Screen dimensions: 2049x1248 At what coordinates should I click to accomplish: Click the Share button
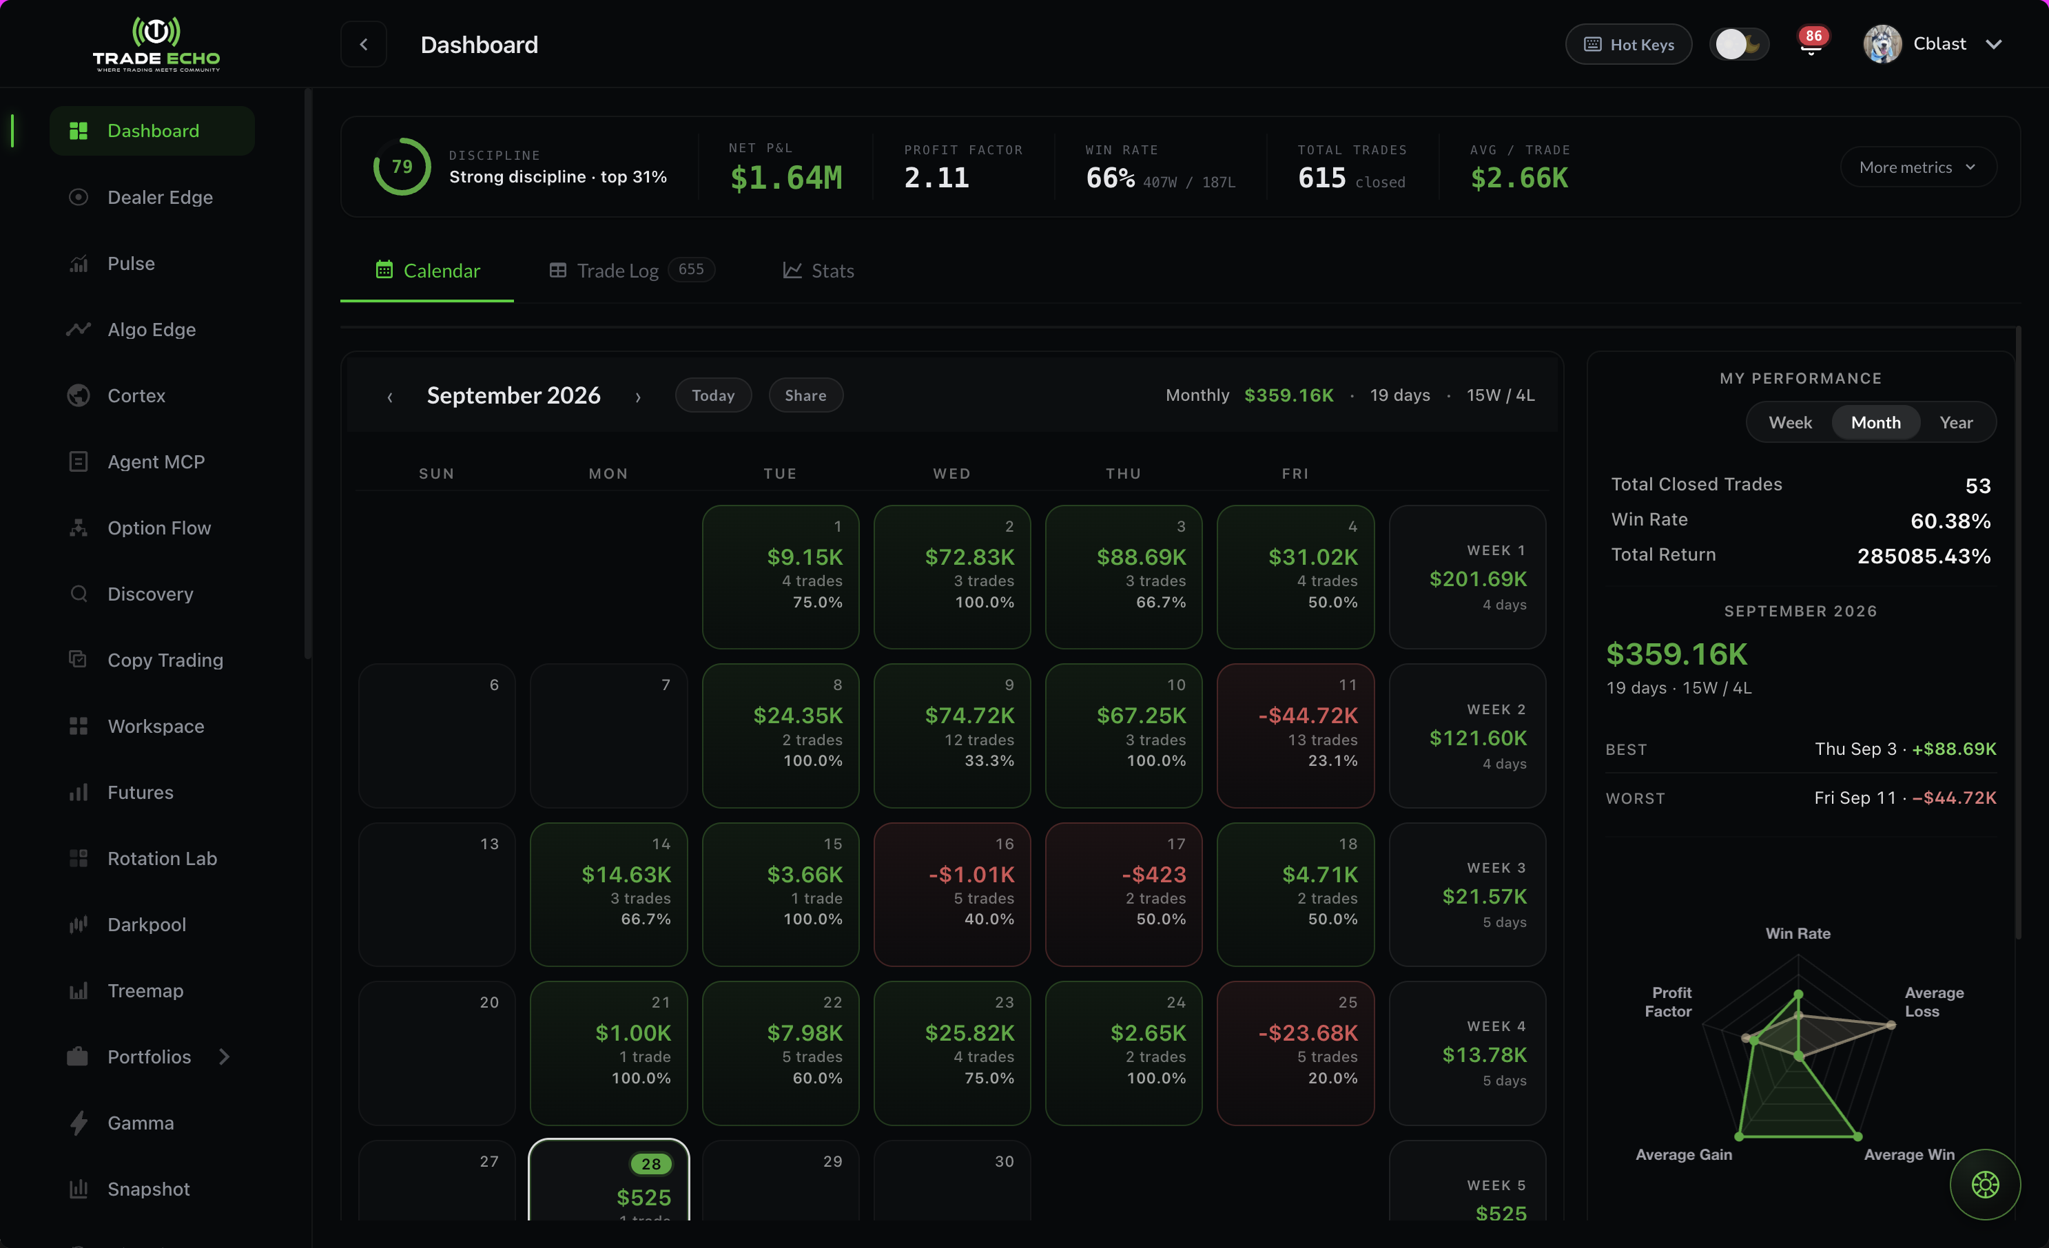tap(806, 395)
